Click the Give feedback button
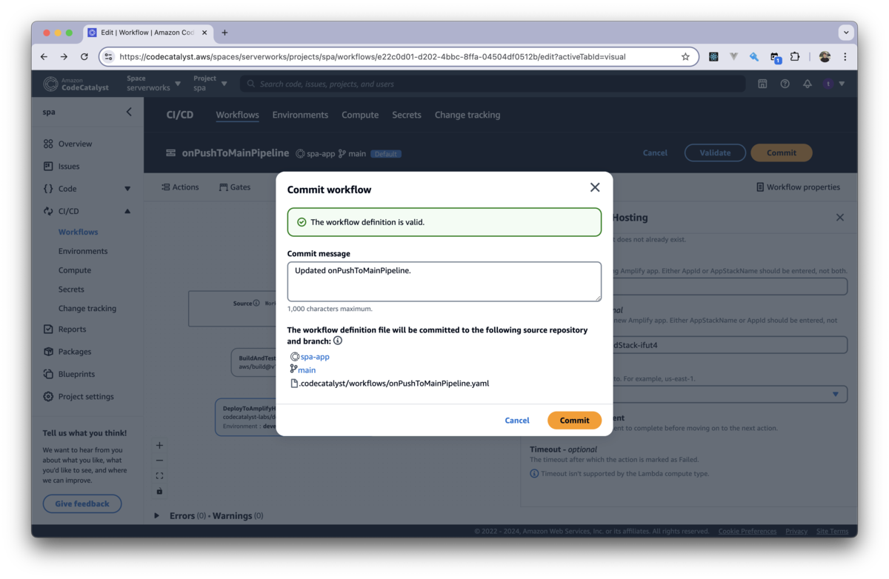This screenshot has height=579, width=889. (82, 503)
